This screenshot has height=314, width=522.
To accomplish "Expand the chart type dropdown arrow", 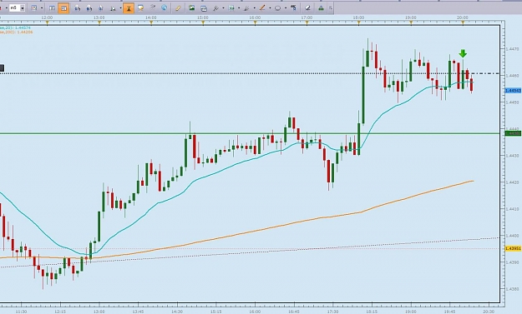I will 42,8.
